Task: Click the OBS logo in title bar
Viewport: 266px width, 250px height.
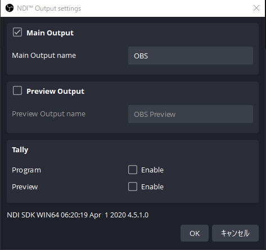Action: 10,8
